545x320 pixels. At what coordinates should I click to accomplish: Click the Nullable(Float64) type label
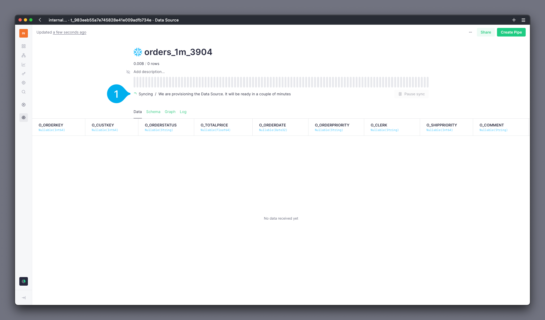(215, 130)
